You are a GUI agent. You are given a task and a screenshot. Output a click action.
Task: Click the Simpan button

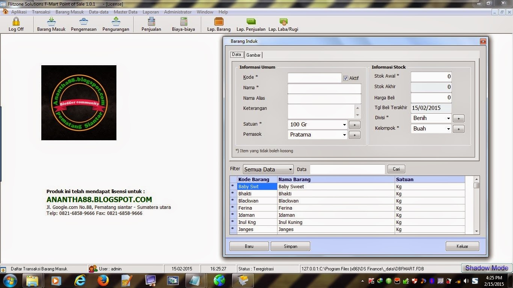pos(290,246)
